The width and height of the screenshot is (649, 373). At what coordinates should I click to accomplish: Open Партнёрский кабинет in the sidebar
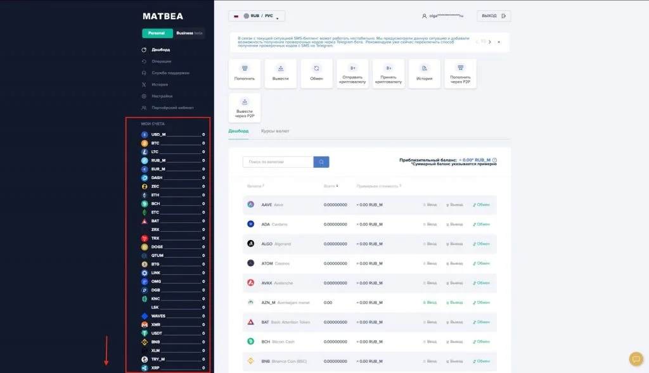[x=172, y=108]
